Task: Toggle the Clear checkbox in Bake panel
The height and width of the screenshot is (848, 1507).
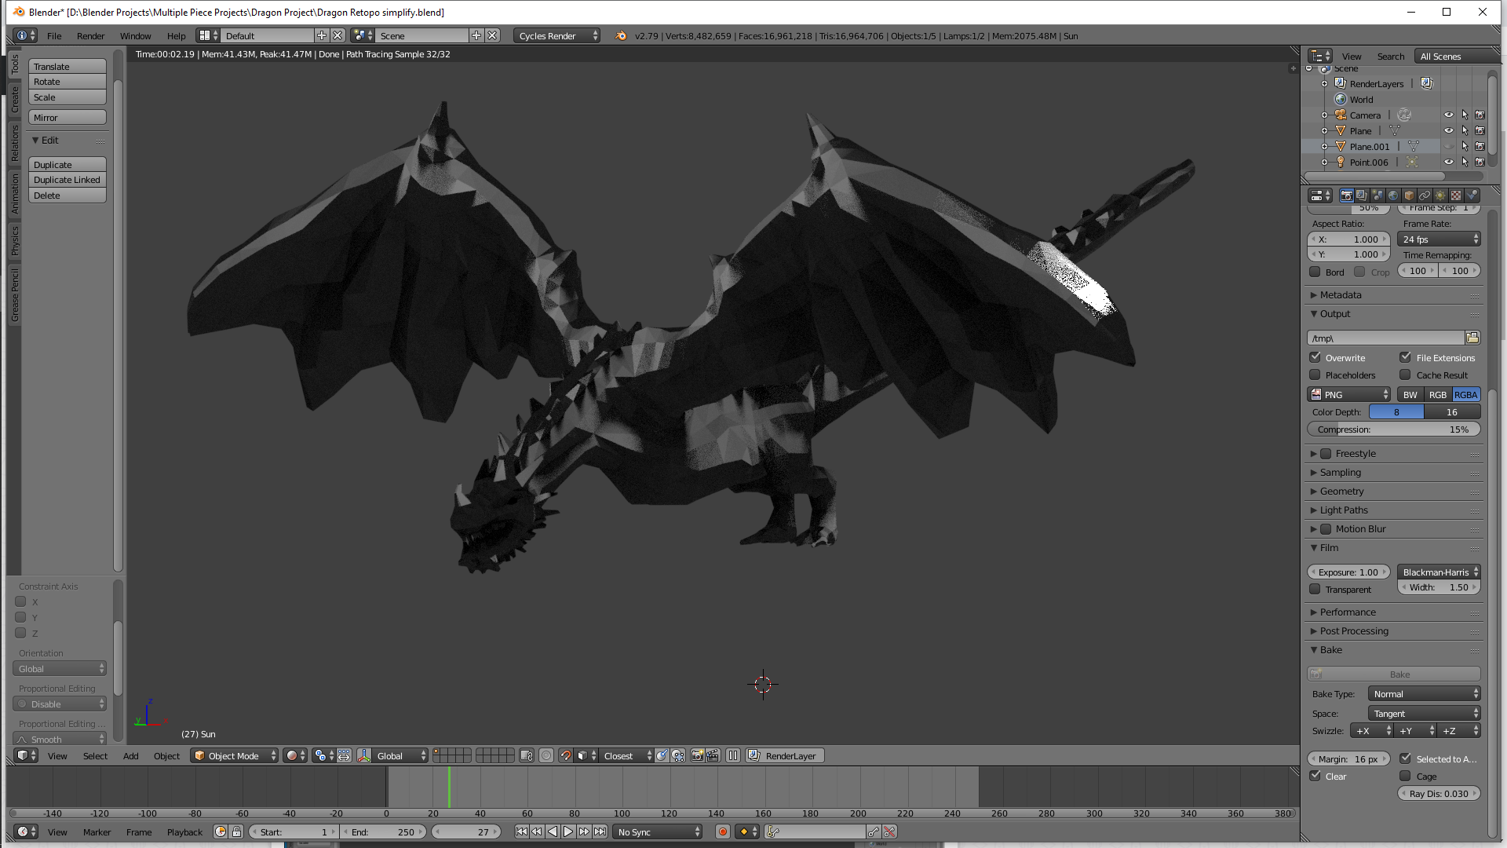Action: pyautogui.click(x=1315, y=776)
